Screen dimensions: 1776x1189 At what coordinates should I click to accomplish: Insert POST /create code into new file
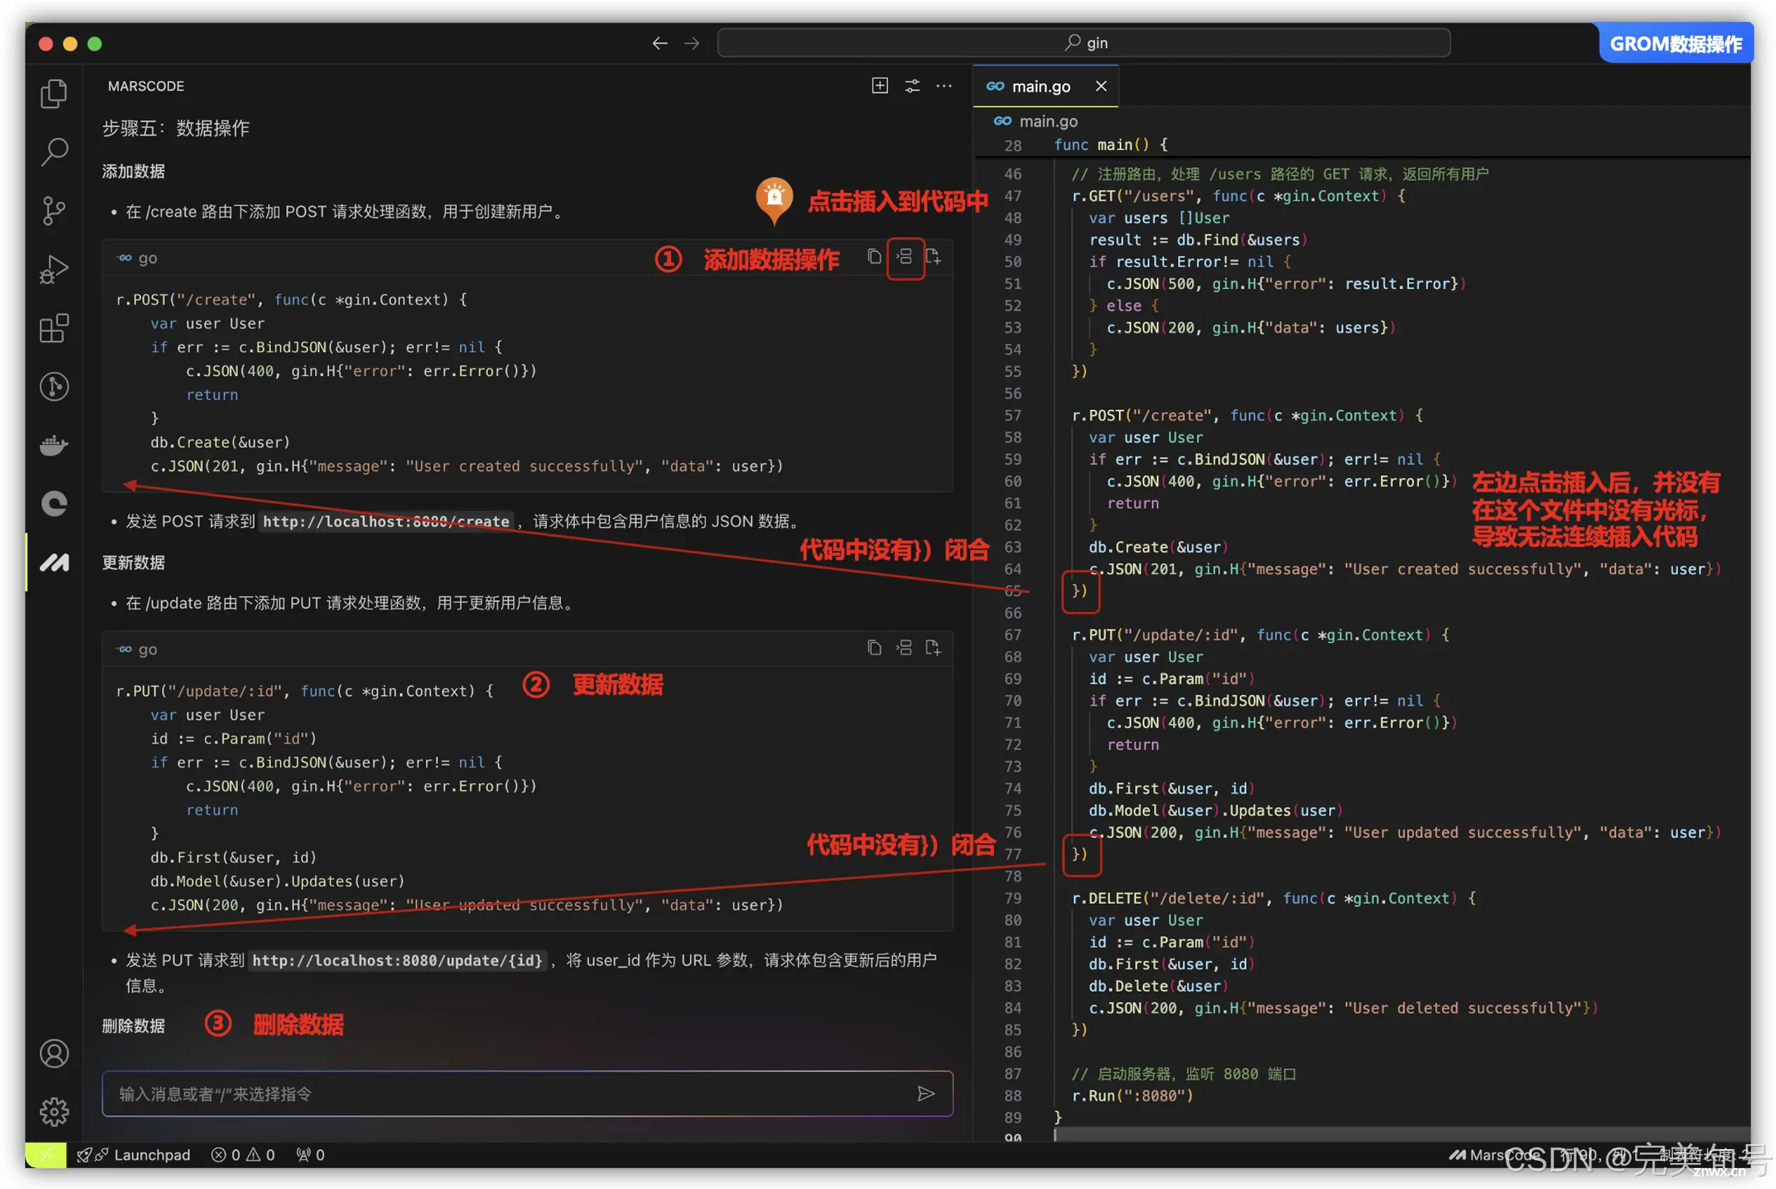pyautogui.click(x=934, y=257)
